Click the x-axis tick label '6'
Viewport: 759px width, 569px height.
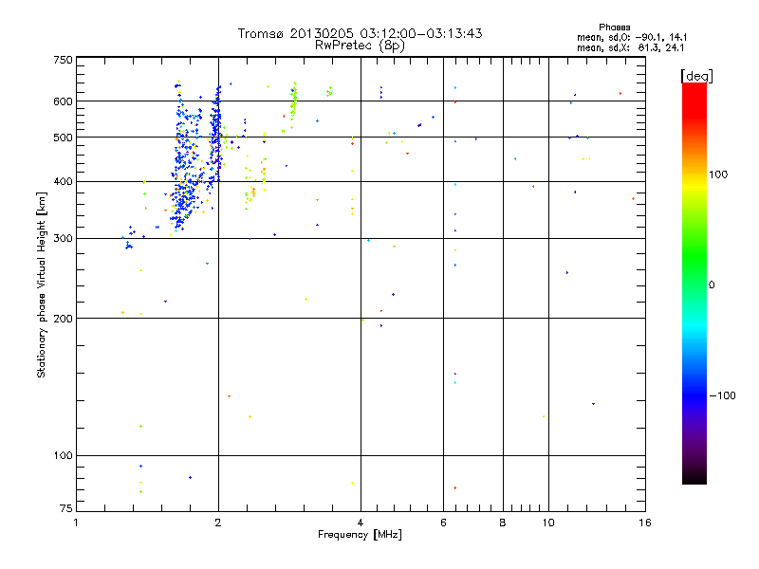pos(443,523)
